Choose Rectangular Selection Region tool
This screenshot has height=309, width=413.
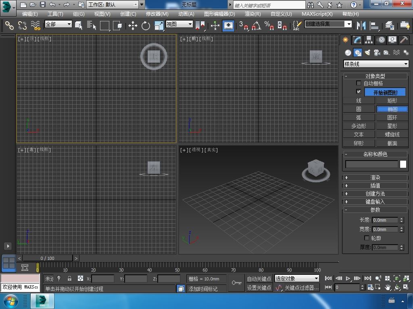pos(105,25)
